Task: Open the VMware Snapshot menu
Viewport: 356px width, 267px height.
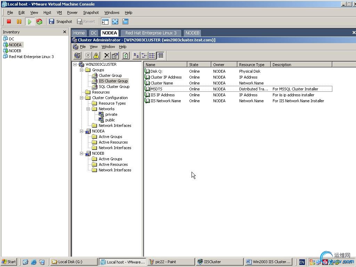Action: pos(91,13)
